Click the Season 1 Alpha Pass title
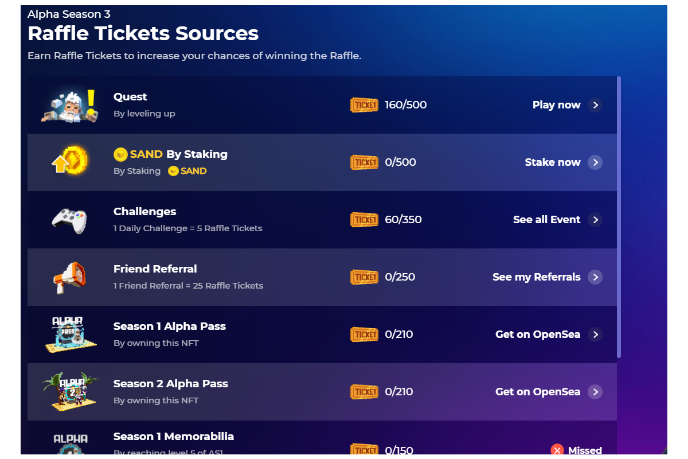 click(x=170, y=326)
